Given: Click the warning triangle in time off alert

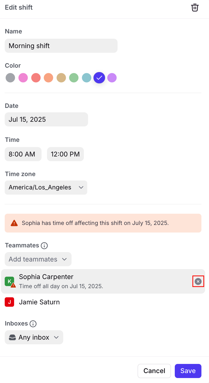Looking at the screenshot, I should tap(14, 223).
